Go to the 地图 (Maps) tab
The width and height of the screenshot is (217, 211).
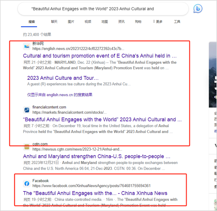[104, 22]
